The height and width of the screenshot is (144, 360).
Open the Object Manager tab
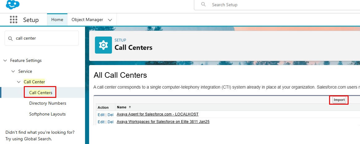[87, 20]
